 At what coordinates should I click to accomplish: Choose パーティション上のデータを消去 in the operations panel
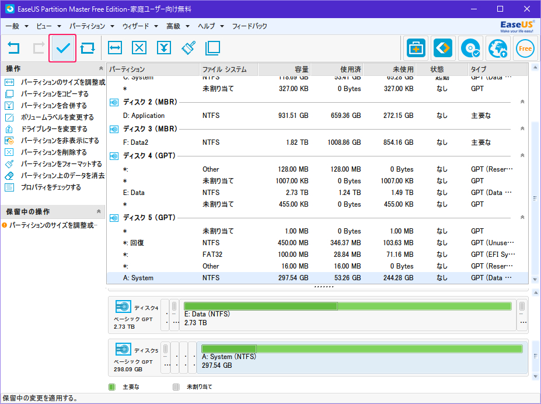point(55,176)
